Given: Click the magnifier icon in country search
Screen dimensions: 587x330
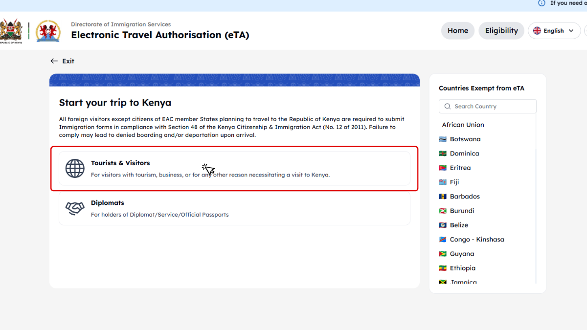Looking at the screenshot, I should (448, 107).
